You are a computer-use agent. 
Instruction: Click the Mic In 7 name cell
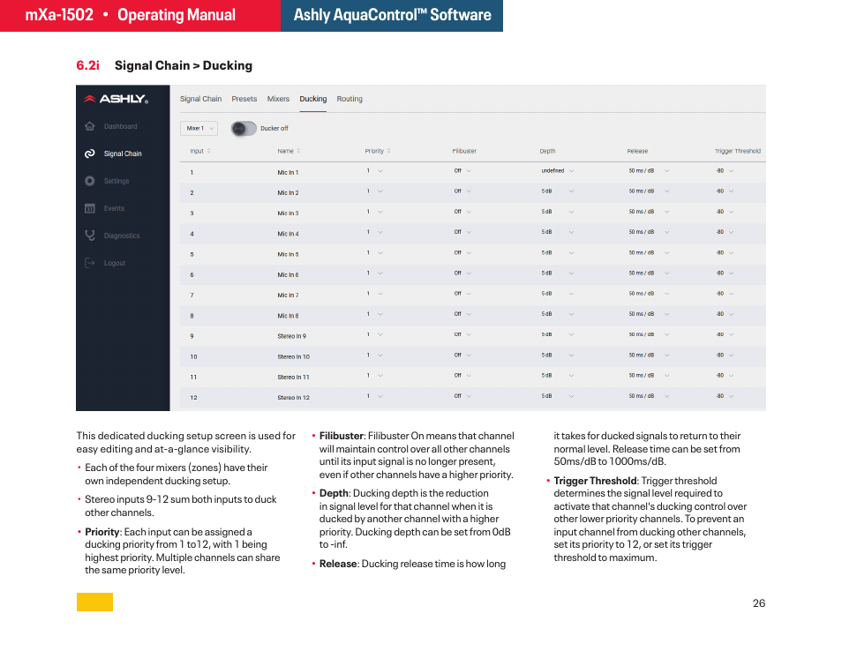coord(288,296)
